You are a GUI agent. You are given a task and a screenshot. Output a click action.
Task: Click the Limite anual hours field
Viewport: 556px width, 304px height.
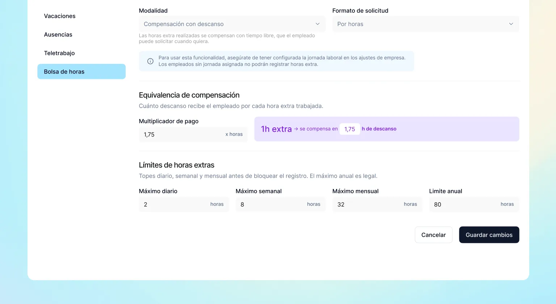click(474, 204)
